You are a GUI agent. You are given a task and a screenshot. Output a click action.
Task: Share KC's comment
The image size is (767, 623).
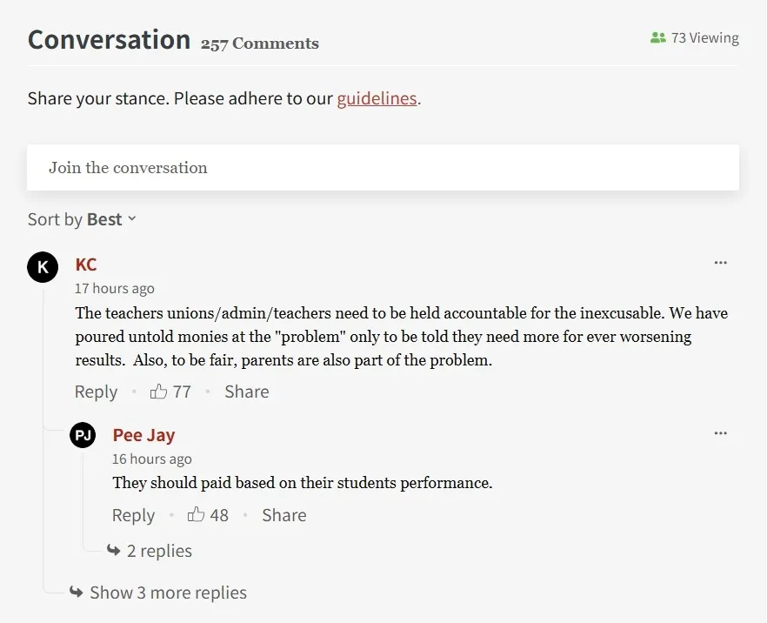coord(246,392)
